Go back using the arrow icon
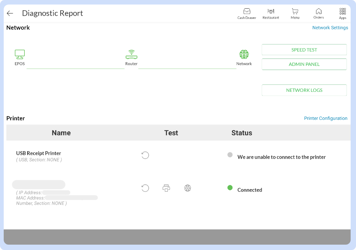 (x=10, y=13)
